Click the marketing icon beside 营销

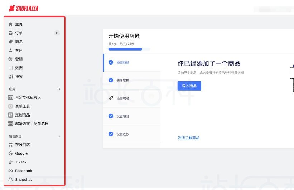[x=10, y=59]
